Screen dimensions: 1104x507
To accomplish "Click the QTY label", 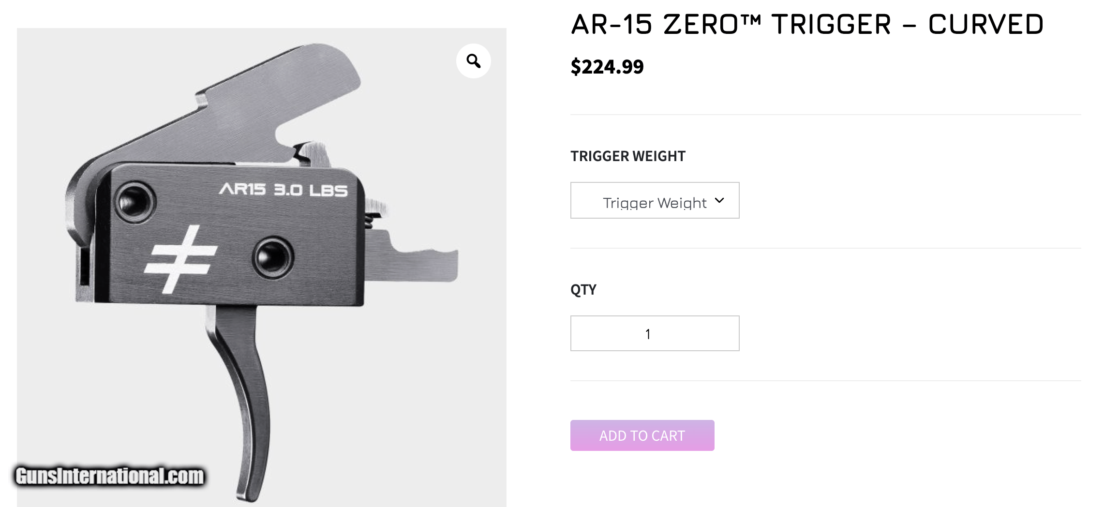I will tap(583, 290).
